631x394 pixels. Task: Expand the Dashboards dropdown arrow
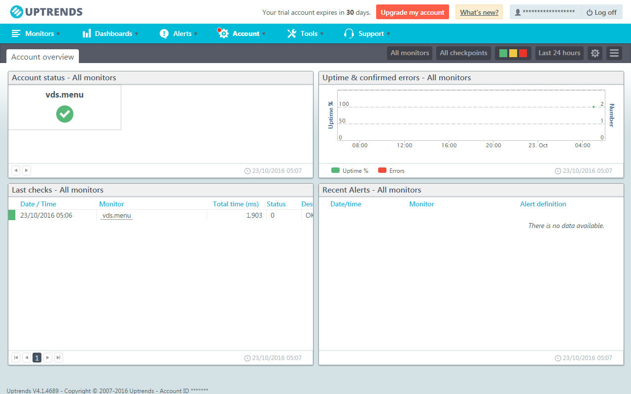137,34
